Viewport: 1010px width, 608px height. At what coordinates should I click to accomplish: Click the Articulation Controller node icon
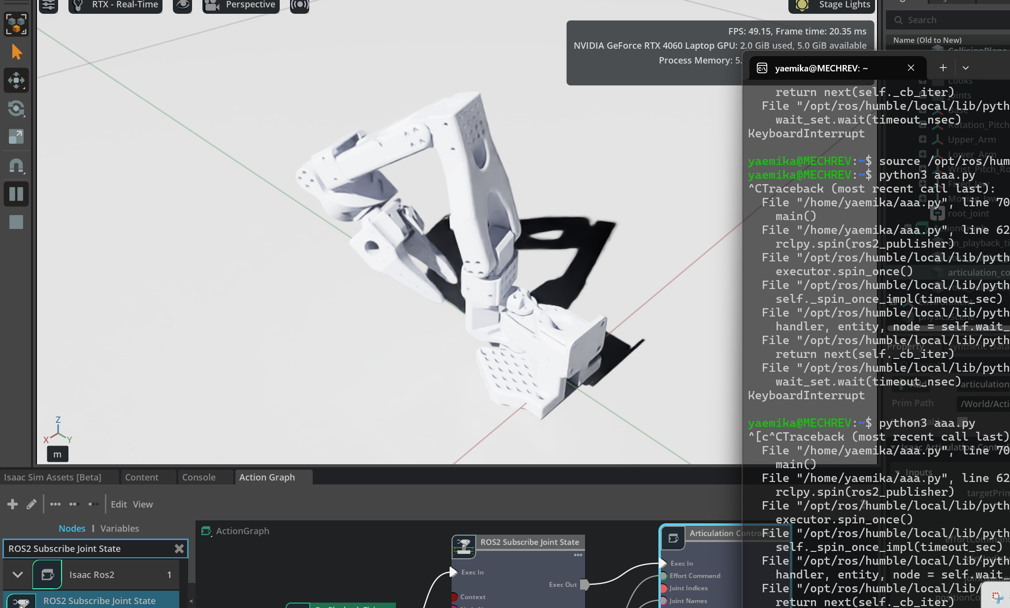click(x=673, y=538)
